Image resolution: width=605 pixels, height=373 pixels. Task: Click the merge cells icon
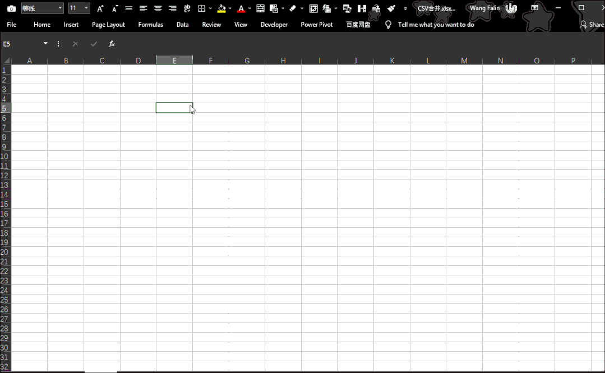tap(260, 8)
